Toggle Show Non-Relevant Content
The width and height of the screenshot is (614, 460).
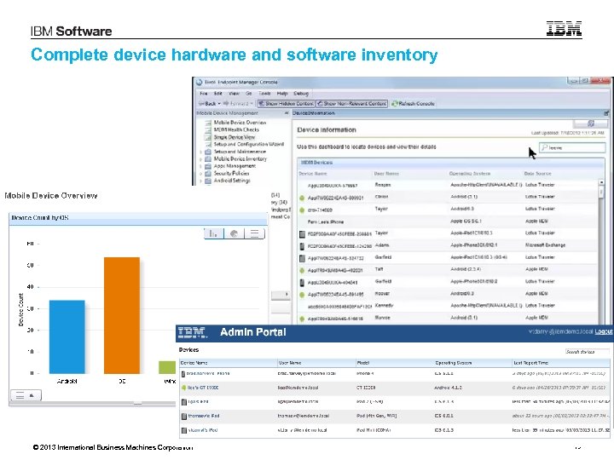tap(351, 103)
